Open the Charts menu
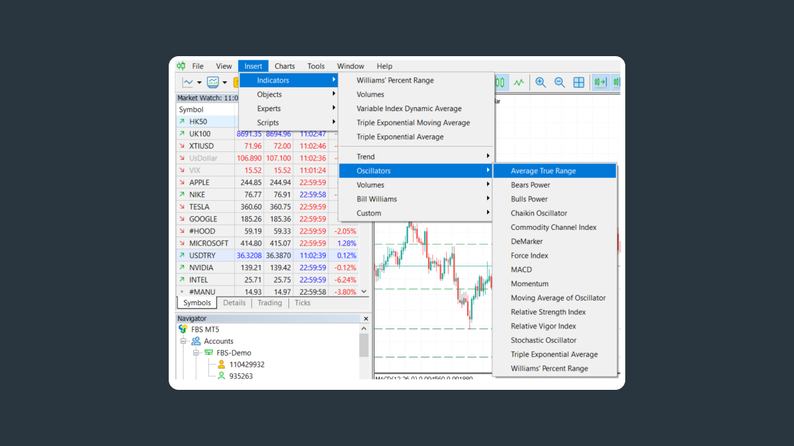The height and width of the screenshot is (446, 794). 285,66
